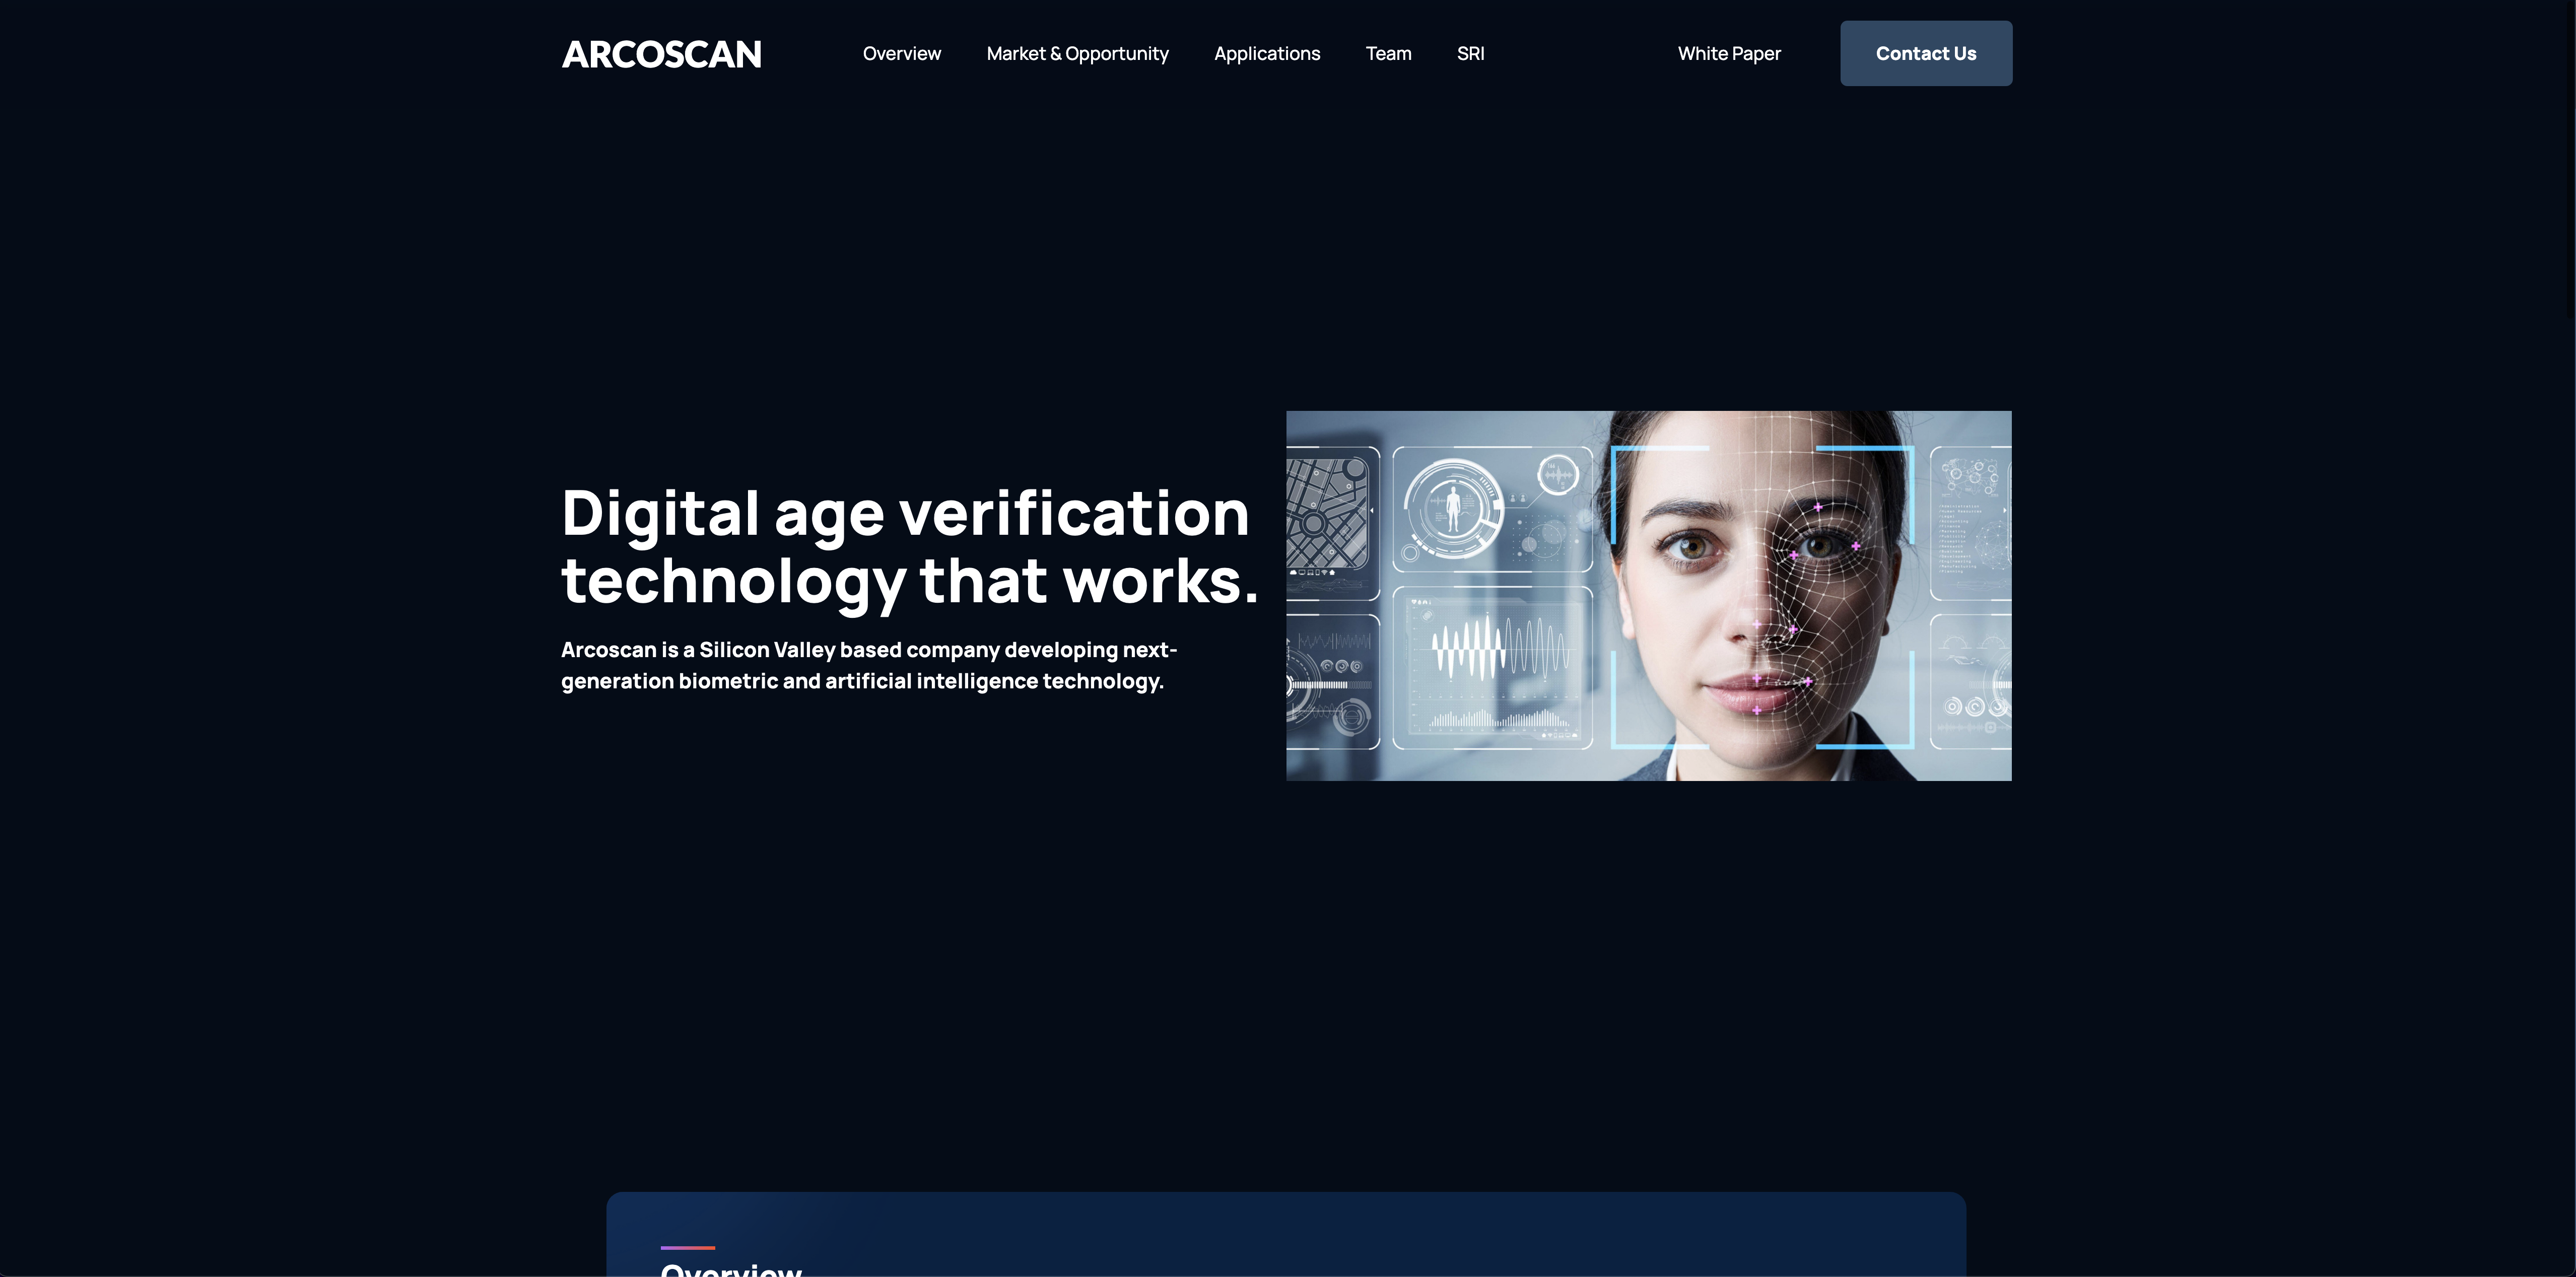This screenshot has width=2576, height=1277.
Task: Click the ARCOSCAN logo in header
Action: coord(661,54)
